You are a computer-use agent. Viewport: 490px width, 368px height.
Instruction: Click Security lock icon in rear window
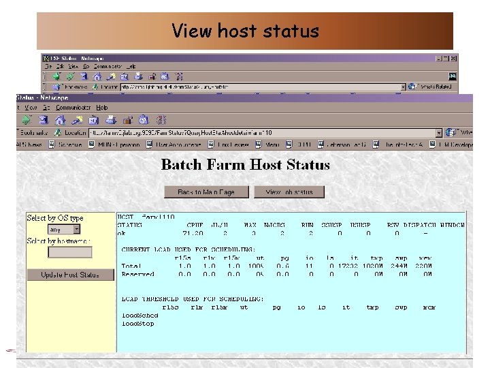tap(152, 76)
